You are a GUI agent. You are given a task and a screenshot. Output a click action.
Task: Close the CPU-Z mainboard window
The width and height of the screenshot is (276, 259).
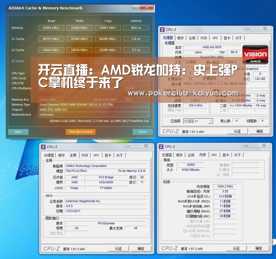[146, 146]
